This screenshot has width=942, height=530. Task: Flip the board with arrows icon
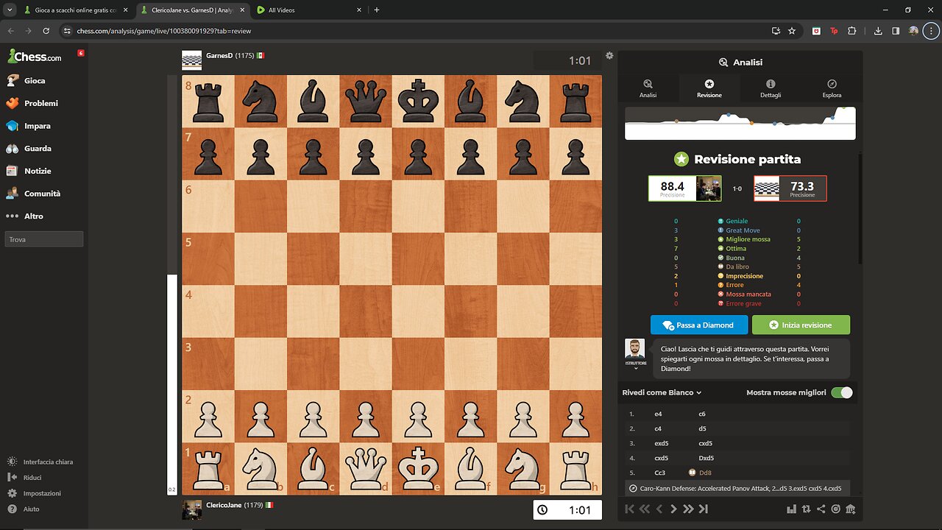click(807, 509)
